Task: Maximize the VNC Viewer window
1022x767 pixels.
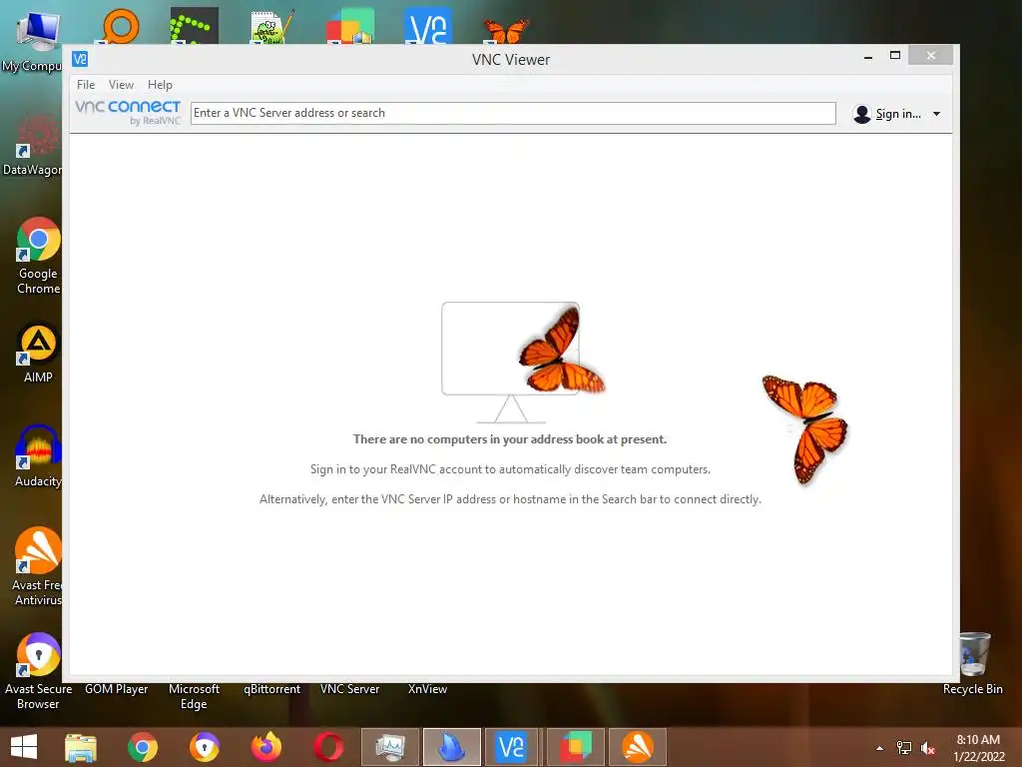Action: [895, 56]
